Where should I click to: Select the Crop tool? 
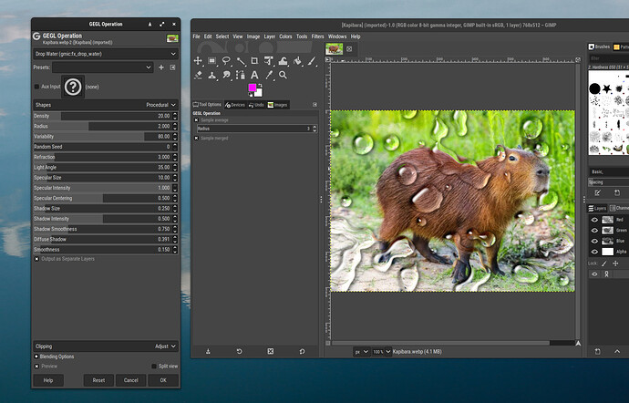(254, 61)
